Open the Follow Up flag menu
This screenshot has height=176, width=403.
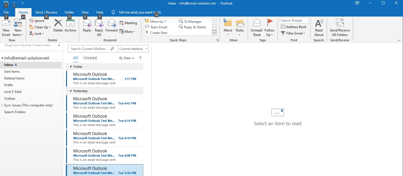pos(269,28)
